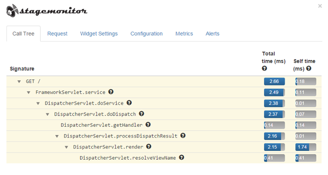Click the 0.18 self time value
This screenshot has width=328, height=175.
coord(300,81)
